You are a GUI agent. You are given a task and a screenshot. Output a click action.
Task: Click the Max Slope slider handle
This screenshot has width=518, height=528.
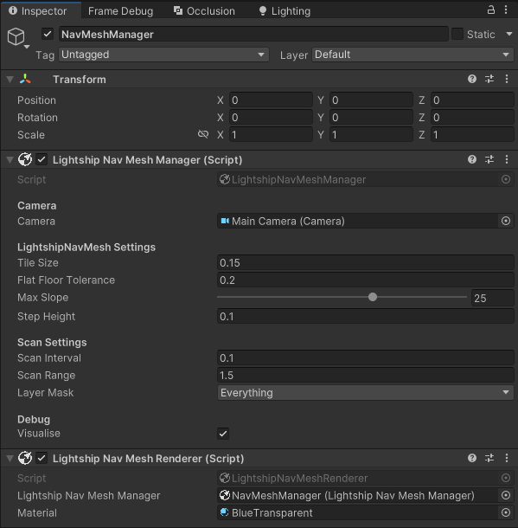[x=373, y=297]
